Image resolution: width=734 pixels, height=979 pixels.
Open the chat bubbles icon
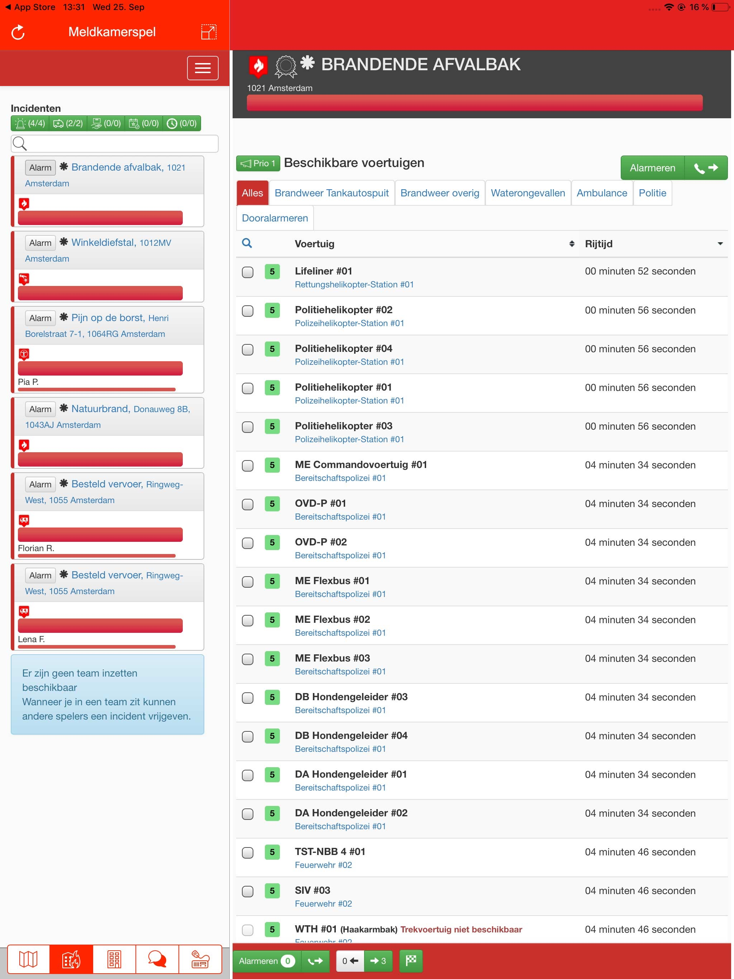157,960
